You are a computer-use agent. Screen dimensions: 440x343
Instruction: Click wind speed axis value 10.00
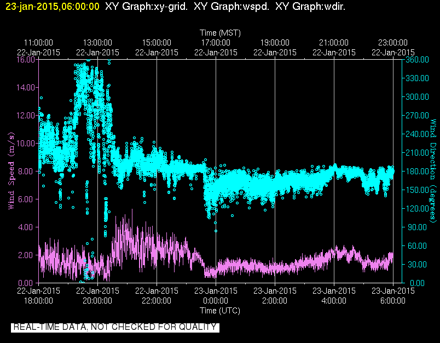[x=26, y=143]
